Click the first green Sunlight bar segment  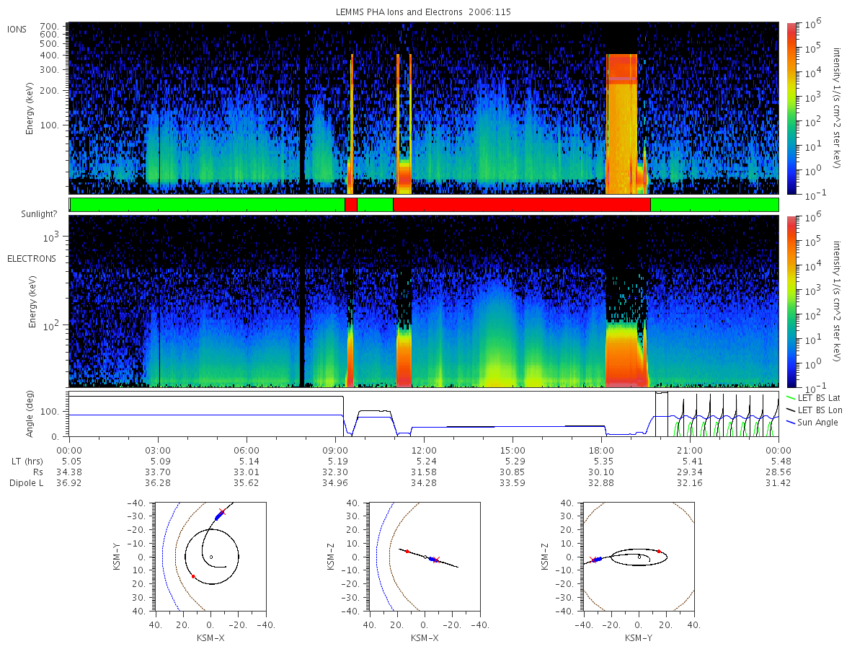(208, 205)
